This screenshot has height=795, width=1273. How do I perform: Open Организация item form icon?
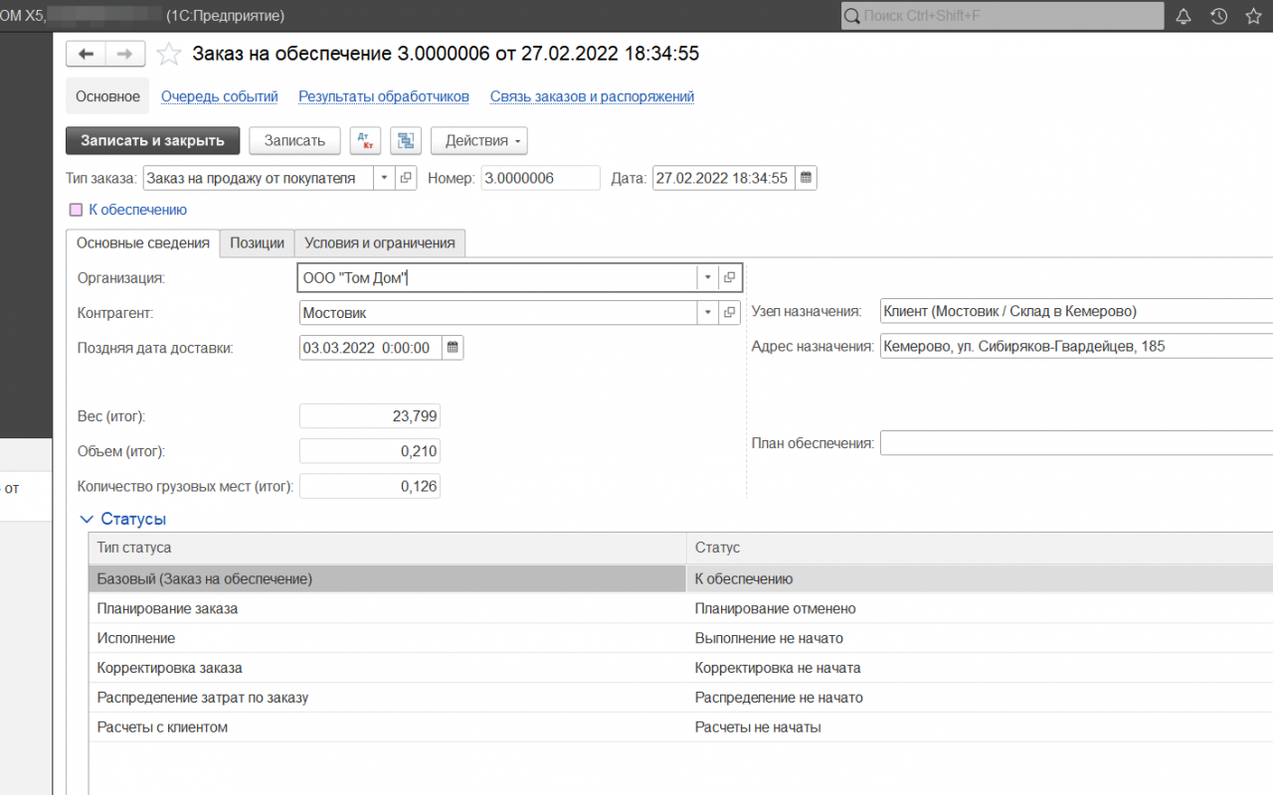click(x=729, y=278)
